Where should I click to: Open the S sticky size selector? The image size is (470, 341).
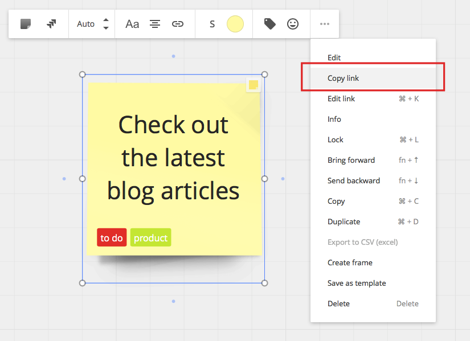212,24
